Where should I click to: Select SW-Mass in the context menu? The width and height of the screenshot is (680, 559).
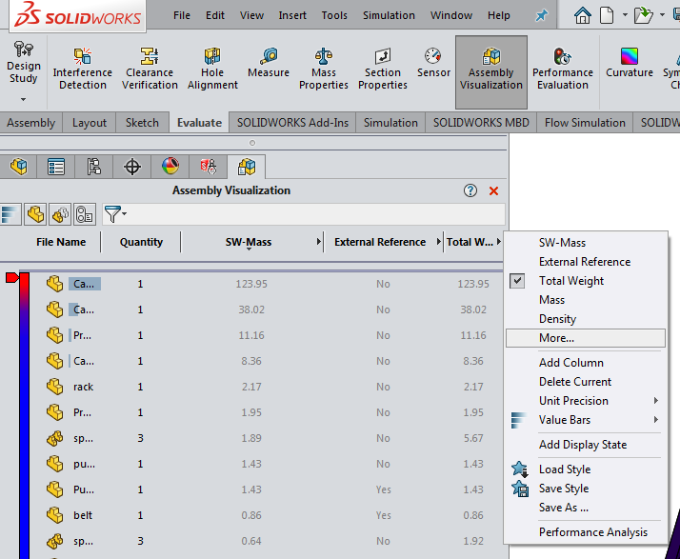click(586, 243)
